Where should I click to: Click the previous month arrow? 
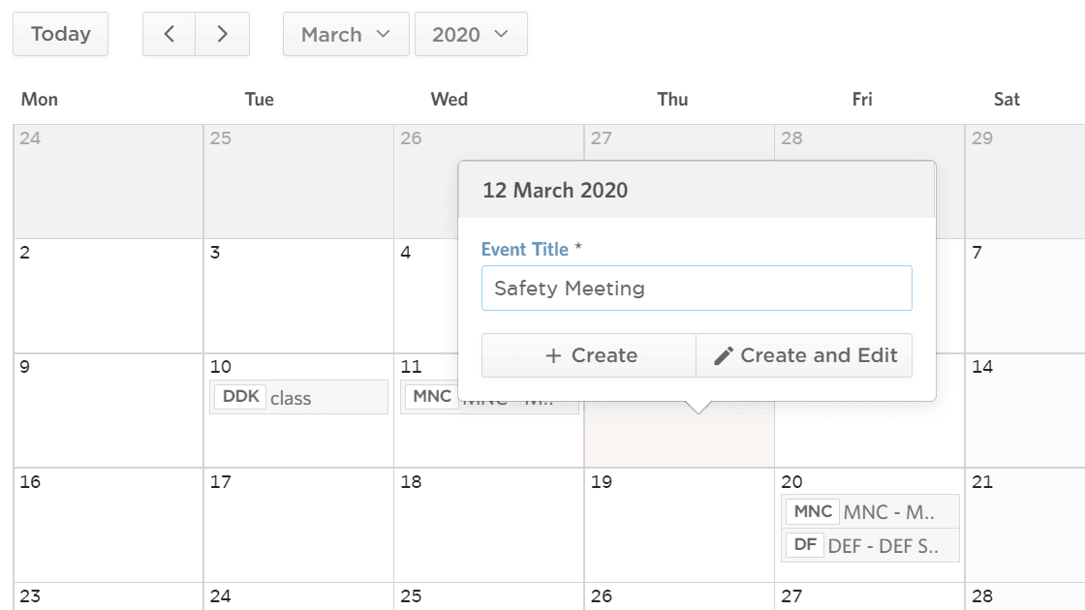click(169, 33)
